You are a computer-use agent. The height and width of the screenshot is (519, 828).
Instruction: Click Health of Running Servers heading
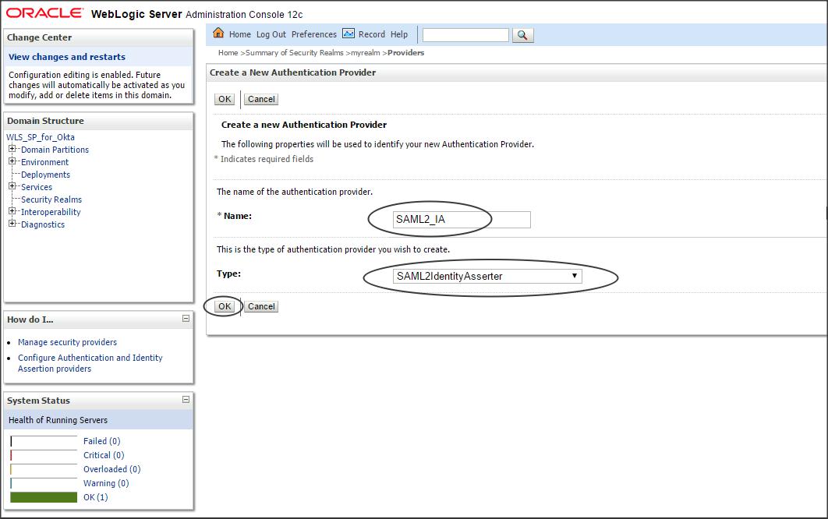click(x=58, y=420)
